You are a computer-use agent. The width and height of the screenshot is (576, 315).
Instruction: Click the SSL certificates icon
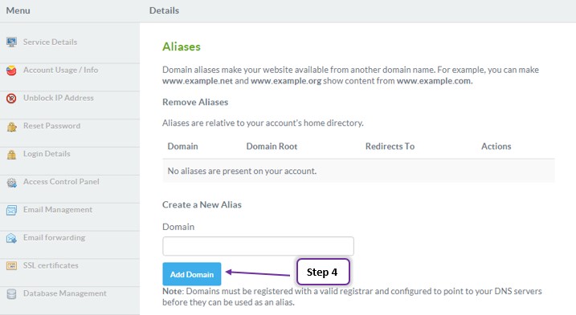click(x=11, y=266)
